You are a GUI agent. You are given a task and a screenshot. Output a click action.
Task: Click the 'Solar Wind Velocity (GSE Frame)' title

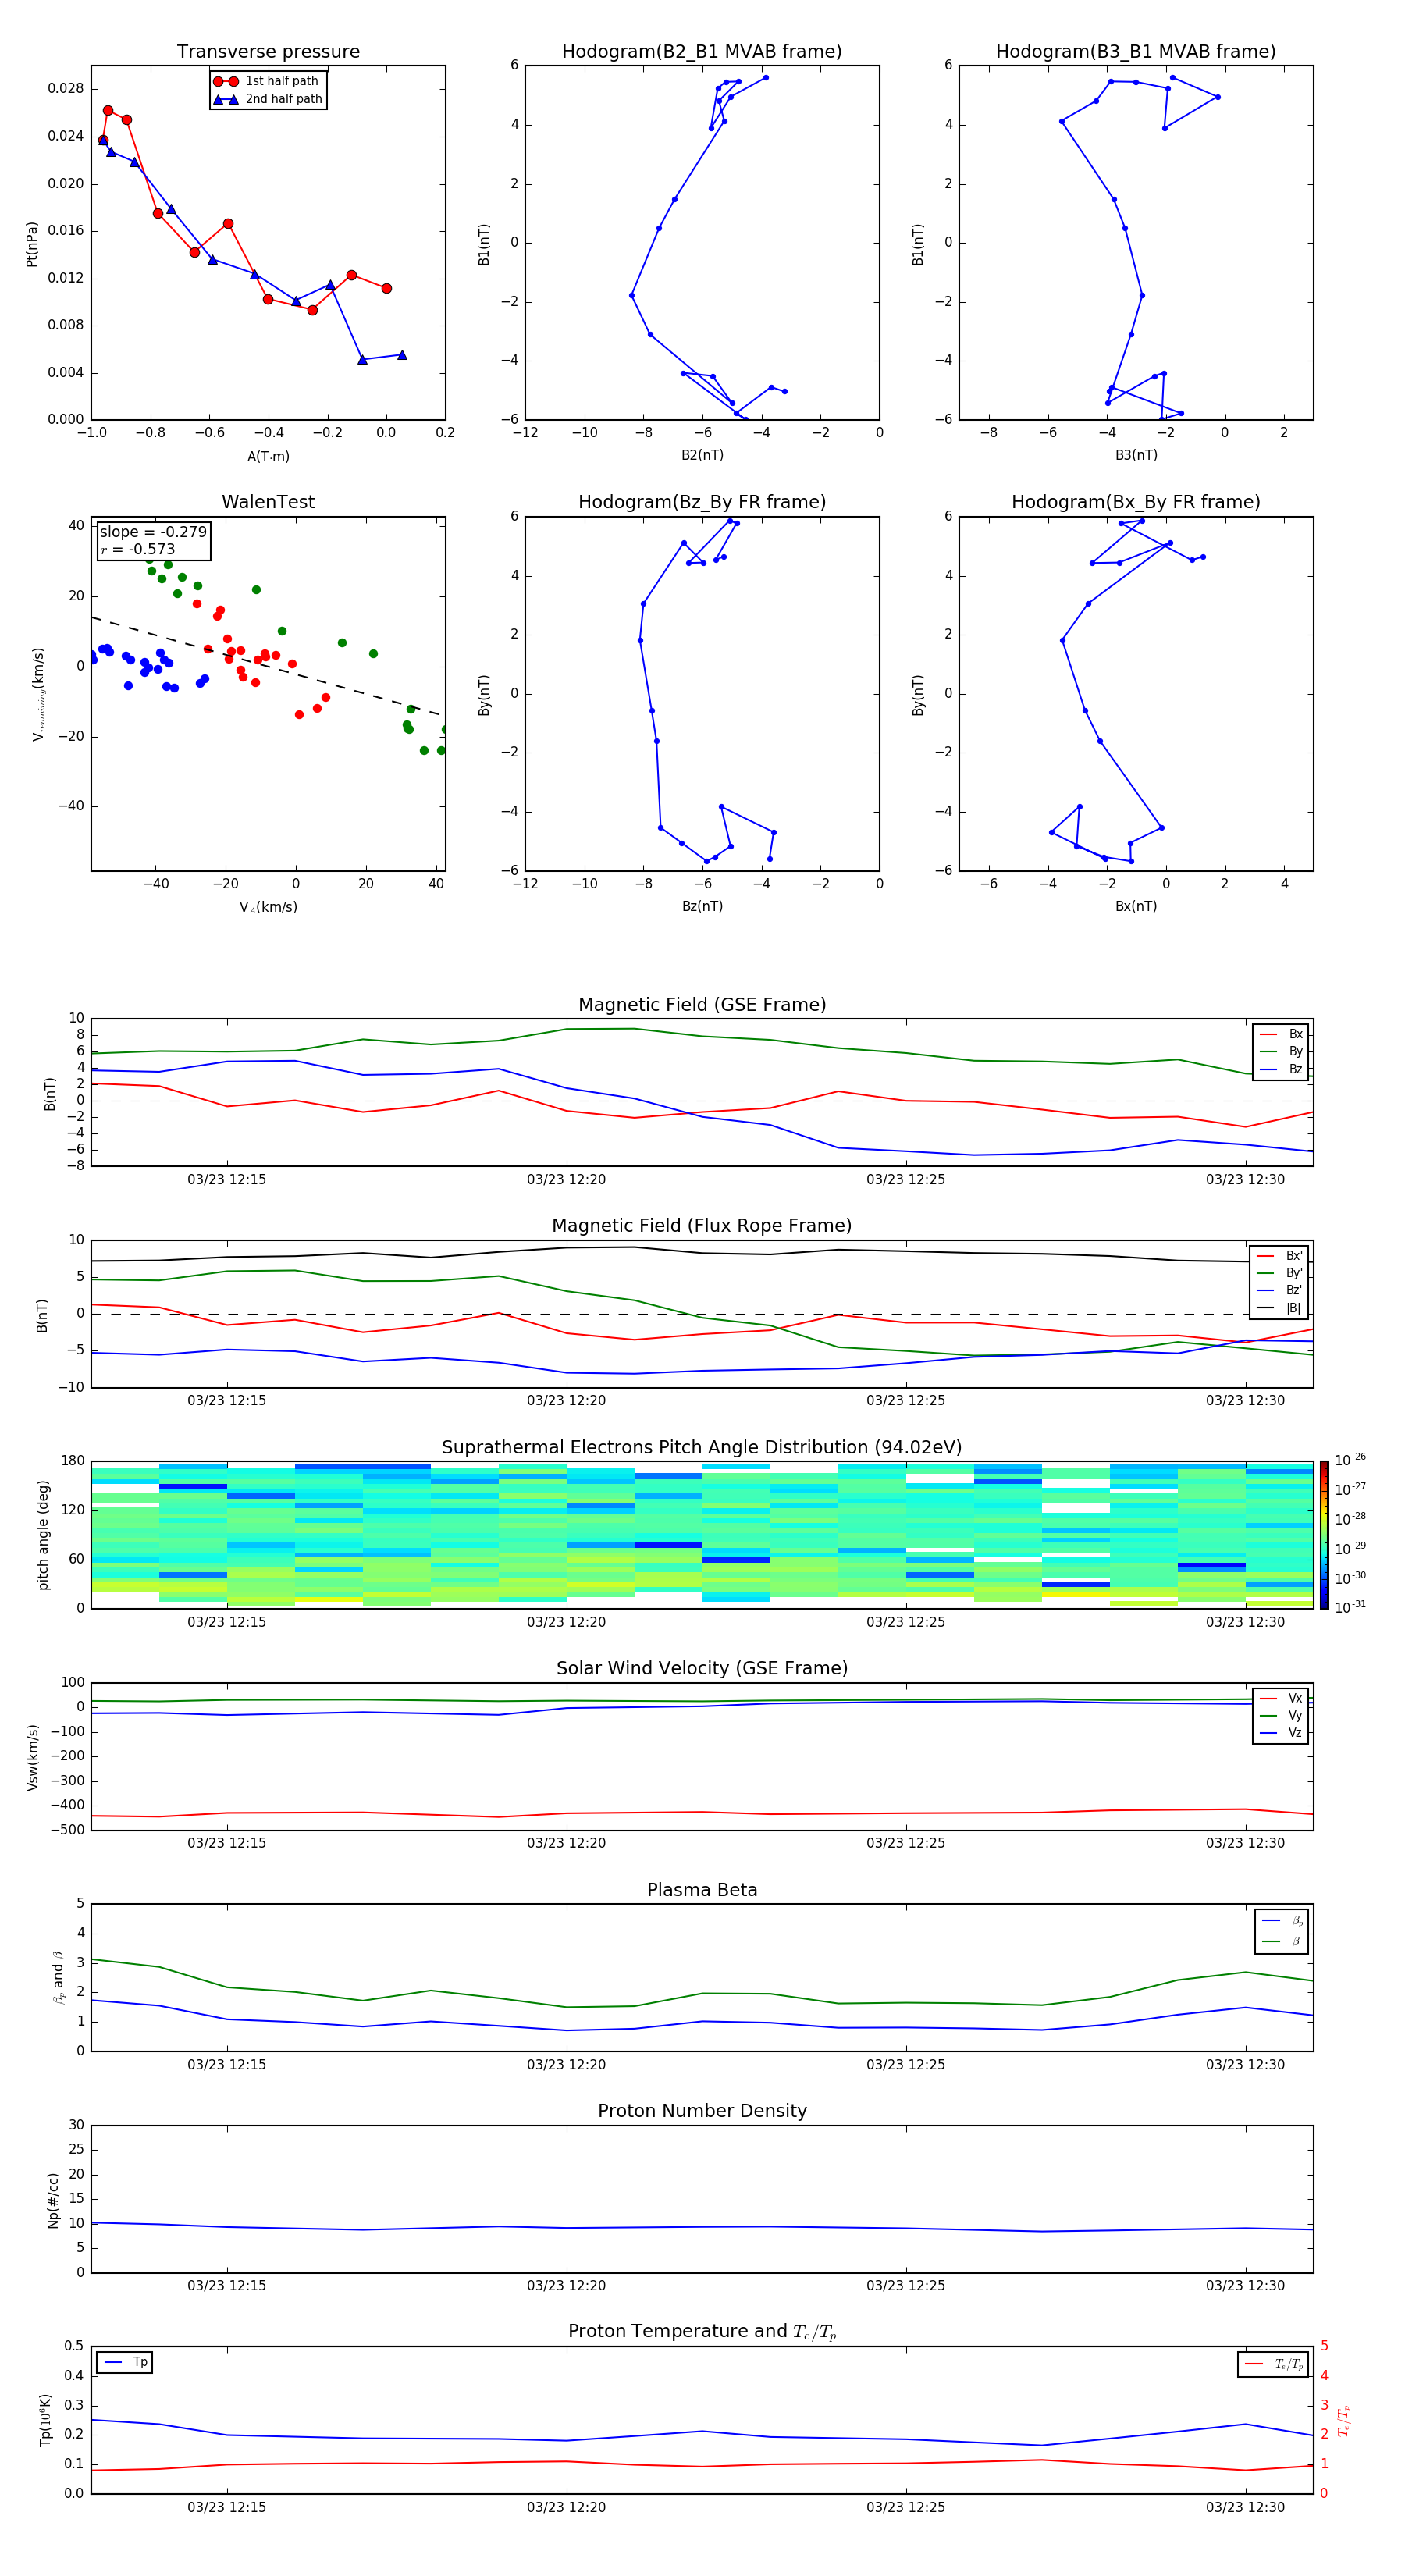[702, 1668]
